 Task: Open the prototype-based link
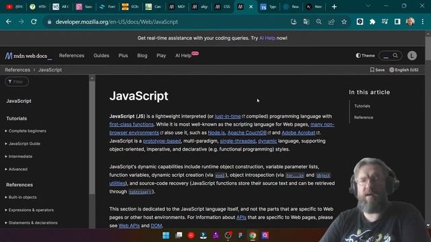[x=162, y=141]
